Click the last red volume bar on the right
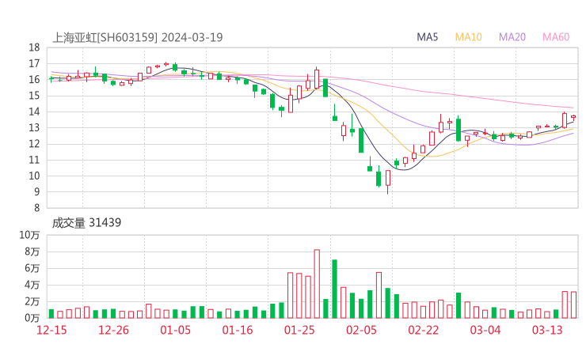This screenshot has width=586, height=348. pos(573,304)
